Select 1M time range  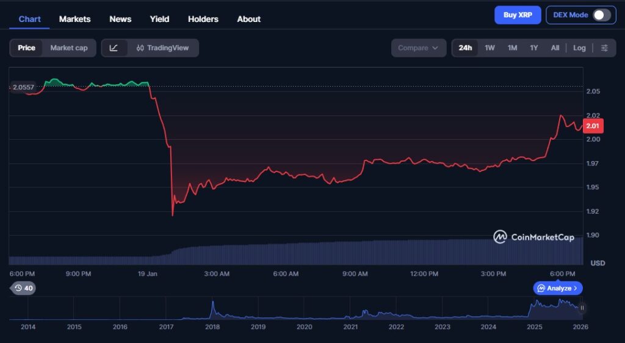coord(512,48)
